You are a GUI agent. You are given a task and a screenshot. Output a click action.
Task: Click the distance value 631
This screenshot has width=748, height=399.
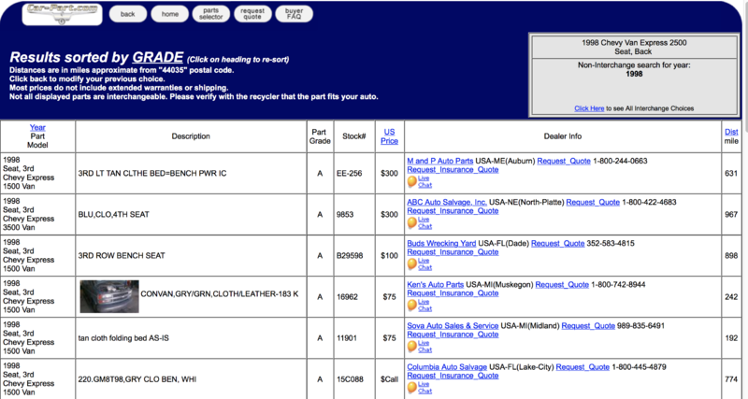731,174
